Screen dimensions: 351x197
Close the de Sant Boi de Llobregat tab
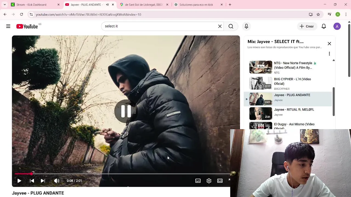(x=167, y=5)
